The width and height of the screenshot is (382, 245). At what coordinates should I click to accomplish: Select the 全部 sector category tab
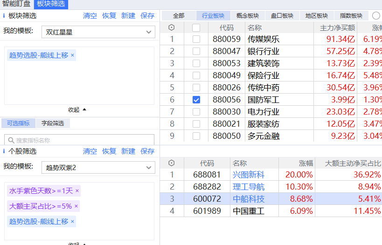coord(179,16)
